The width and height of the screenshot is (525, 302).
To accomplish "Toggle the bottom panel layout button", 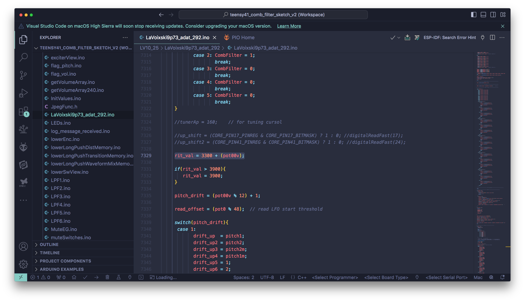I will [483, 15].
